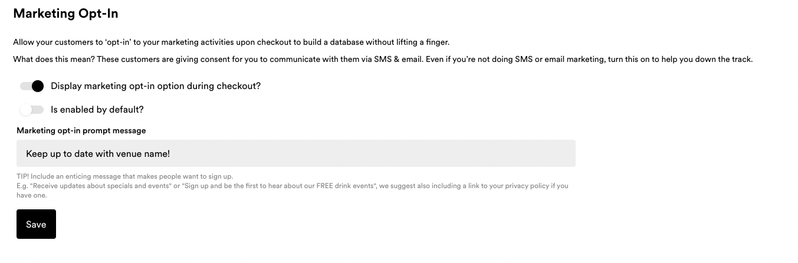
Task: Click the Marketing Opt-In heading
Action: tap(66, 13)
